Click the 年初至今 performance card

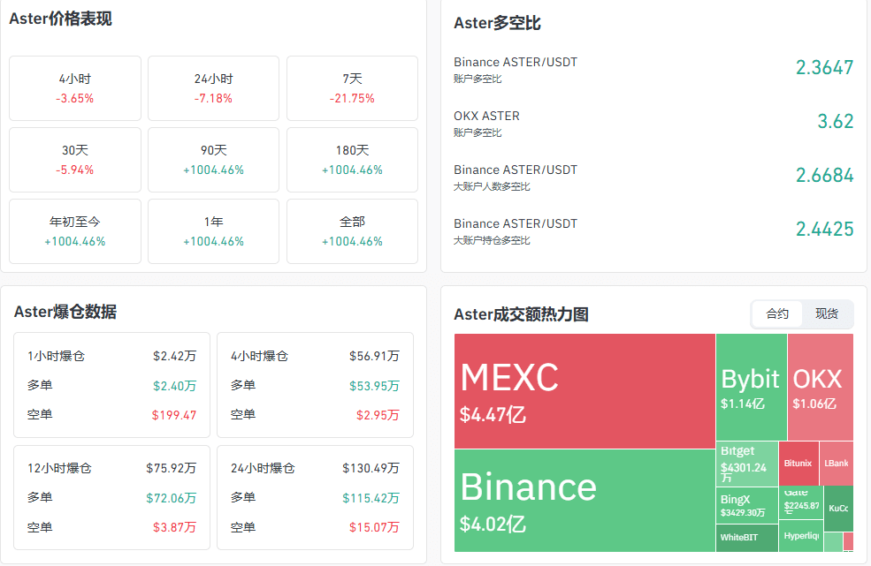[75, 231]
